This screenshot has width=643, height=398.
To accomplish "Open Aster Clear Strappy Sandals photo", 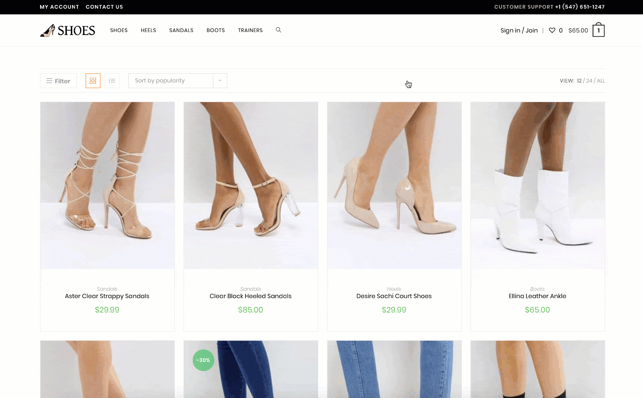I will tap(107, 185).
